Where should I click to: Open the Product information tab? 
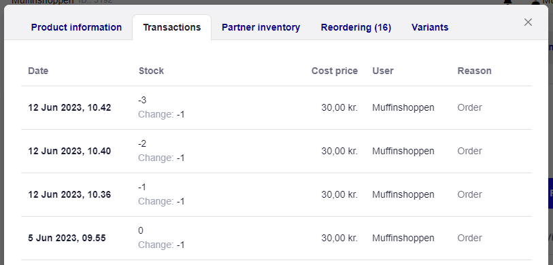76,27
